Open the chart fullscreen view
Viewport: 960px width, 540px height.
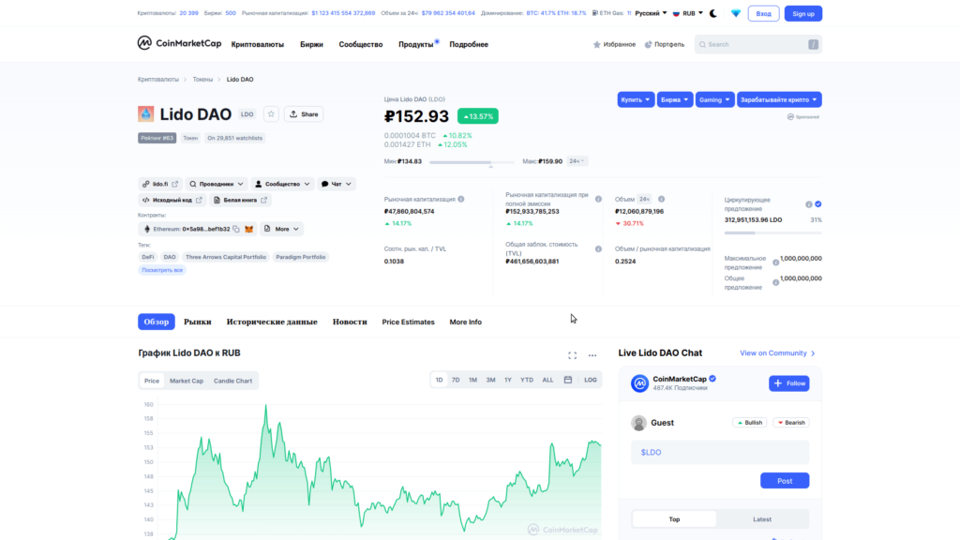(572, 355)
